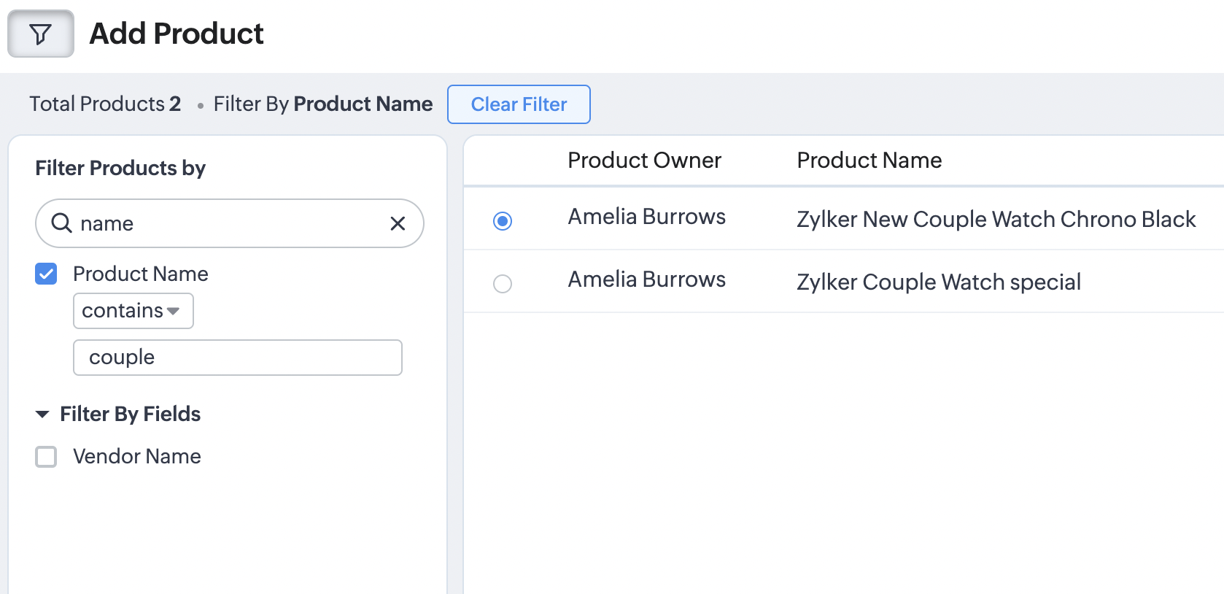The height and width of the screenshot is (594, 1224).
Task: Click the search magnifier icon
Action: (62, 223)
